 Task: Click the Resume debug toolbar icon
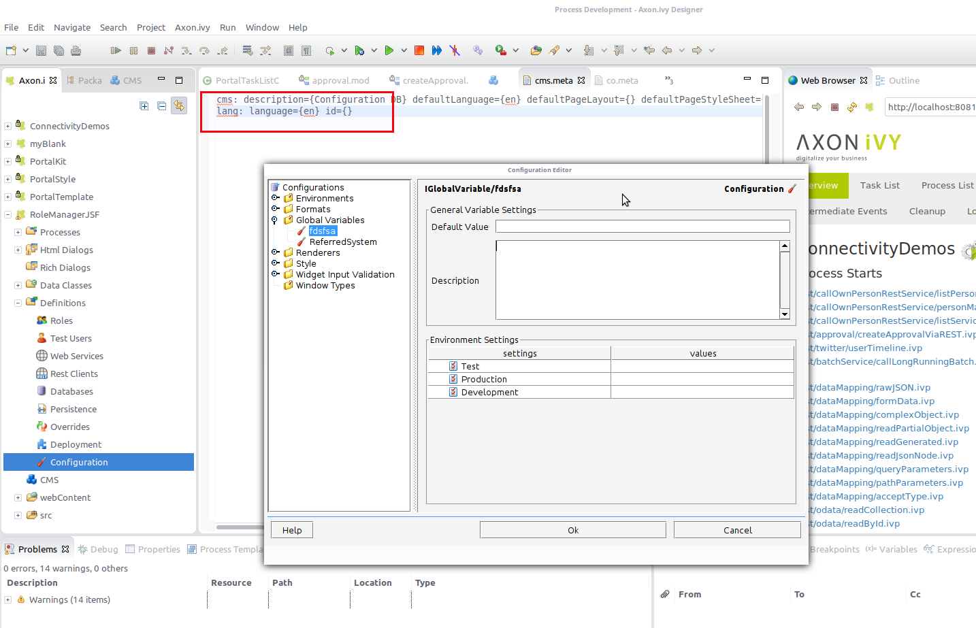(x=116, y=50)
